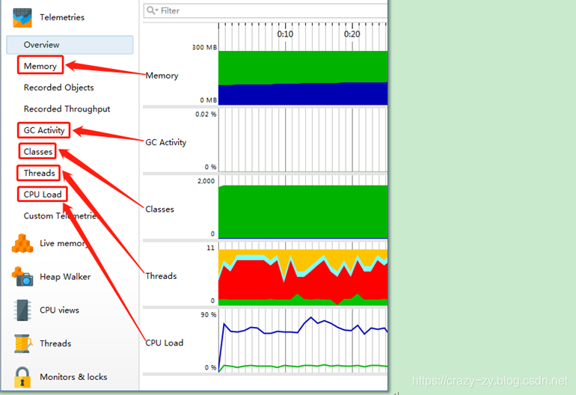Click the 0 MB axis label
The width and height of the screenshot is (576, 395).
pyautogui.click(x=208, y=100)
